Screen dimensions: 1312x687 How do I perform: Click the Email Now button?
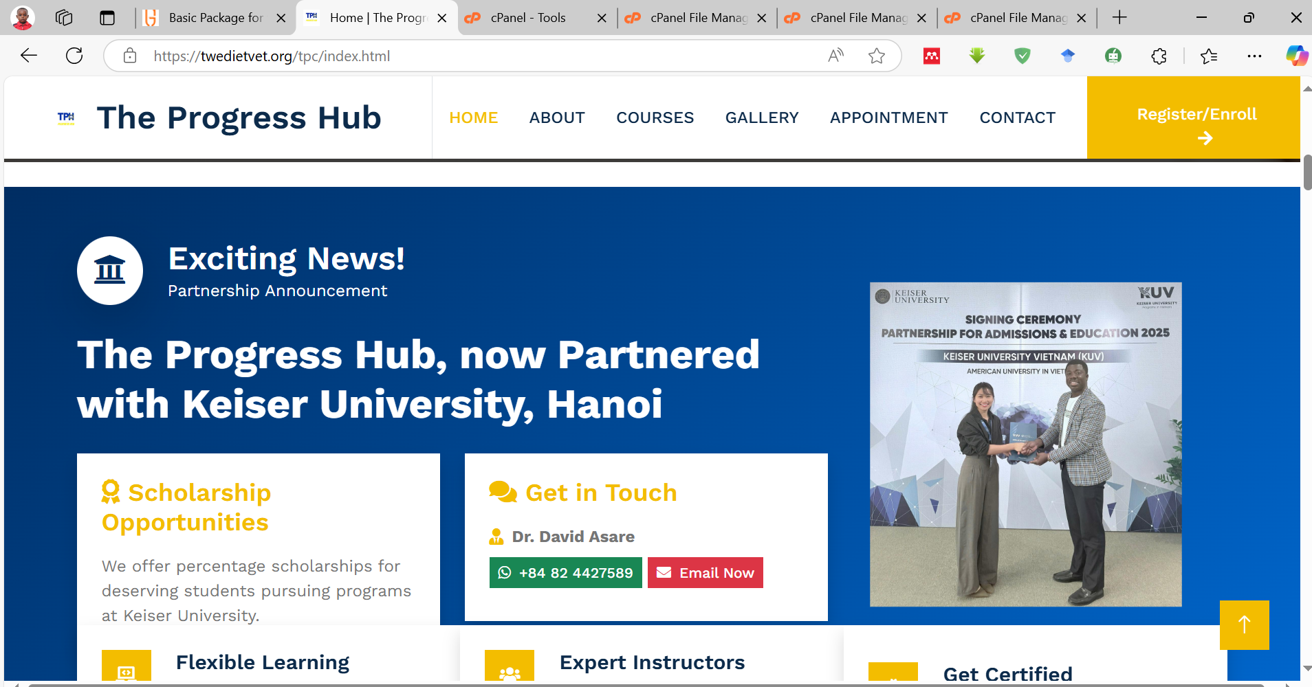tap(705, 572)
